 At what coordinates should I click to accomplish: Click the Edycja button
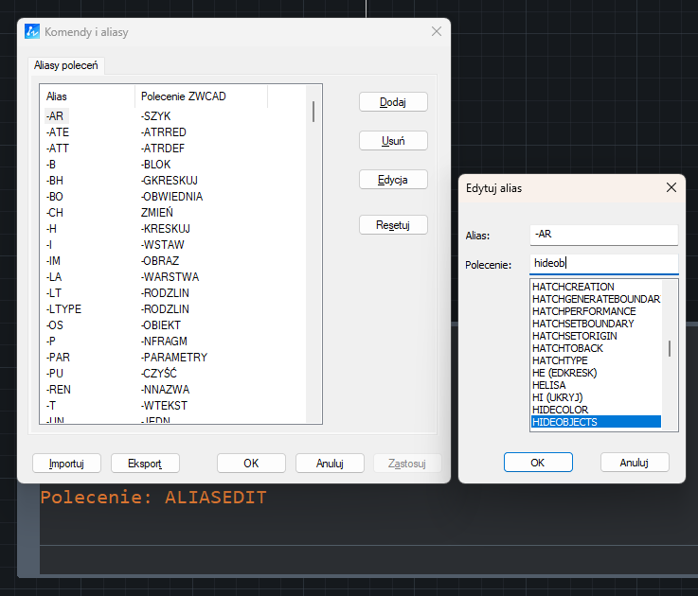click(x=393, y=180)
